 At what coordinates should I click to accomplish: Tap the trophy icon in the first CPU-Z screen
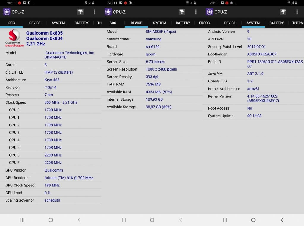tap(80, 12)
